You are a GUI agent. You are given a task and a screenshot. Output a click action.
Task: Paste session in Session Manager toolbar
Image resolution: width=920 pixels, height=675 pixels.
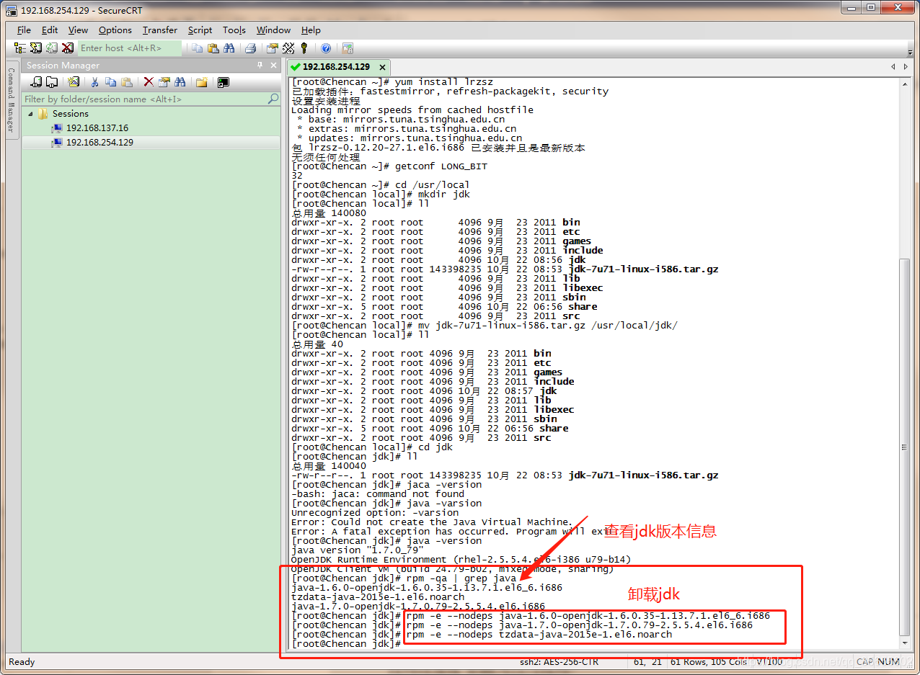click(127, 82)
